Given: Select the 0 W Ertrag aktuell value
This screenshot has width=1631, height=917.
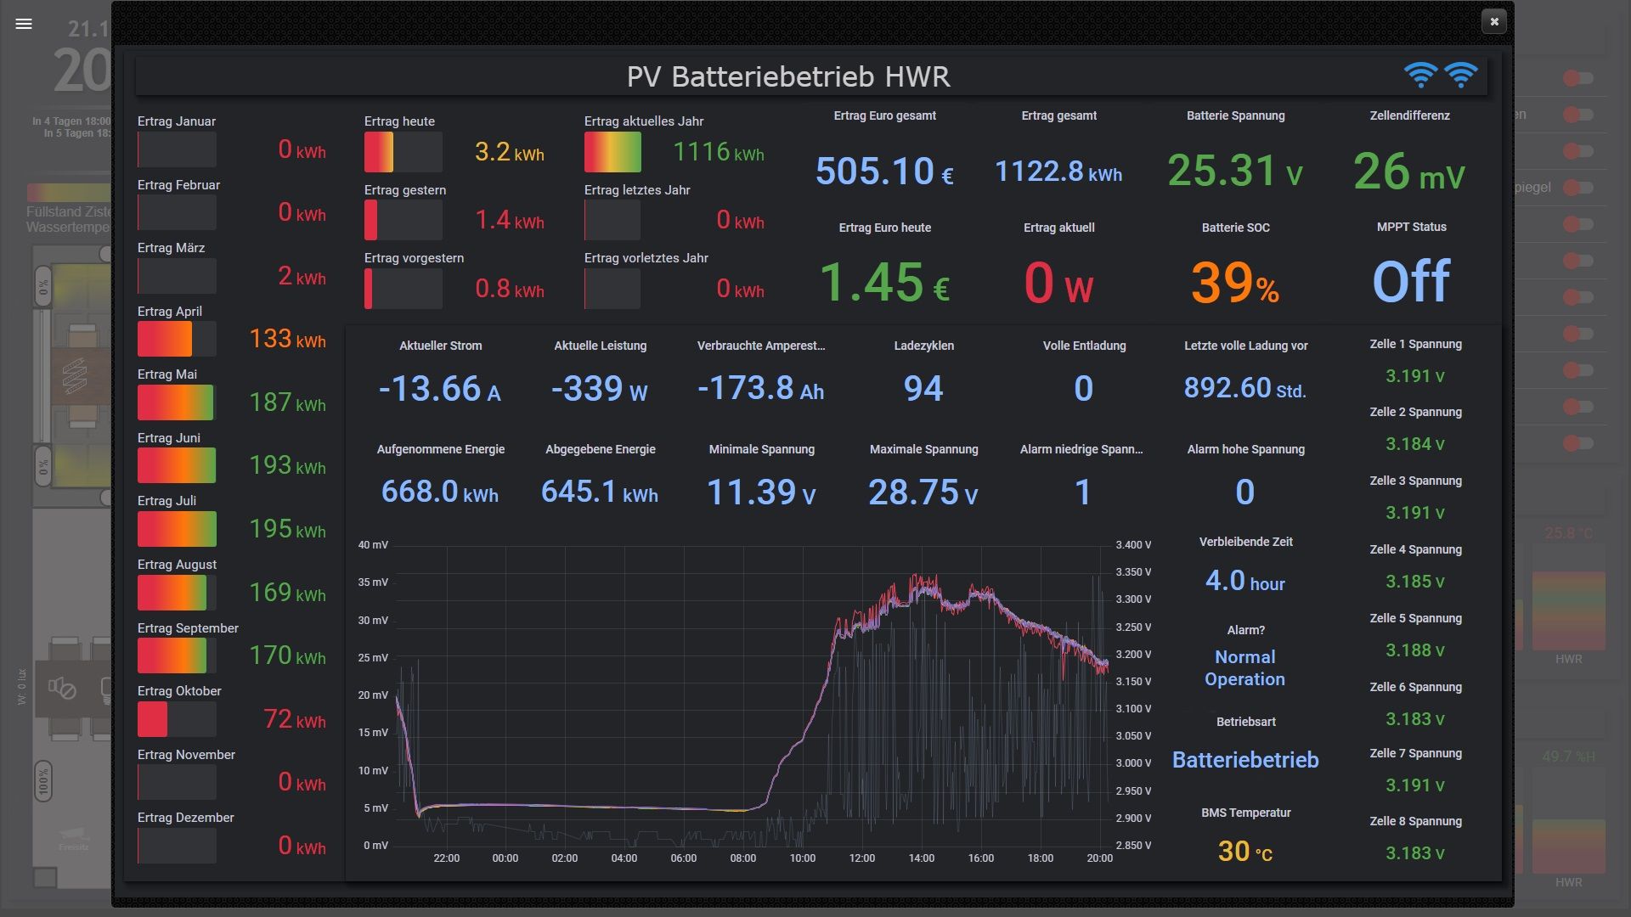Looking at the screenshot, I should click(x=1058, y=284).
